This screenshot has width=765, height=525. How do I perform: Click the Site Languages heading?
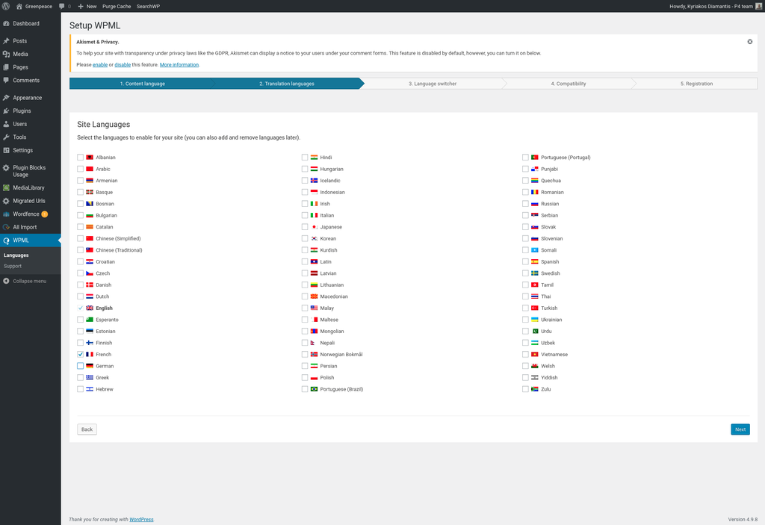click(x=103, y=125)
